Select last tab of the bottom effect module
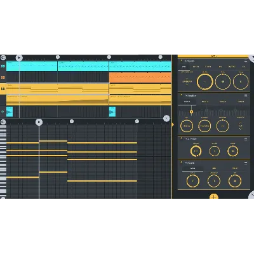 point(235,168)
